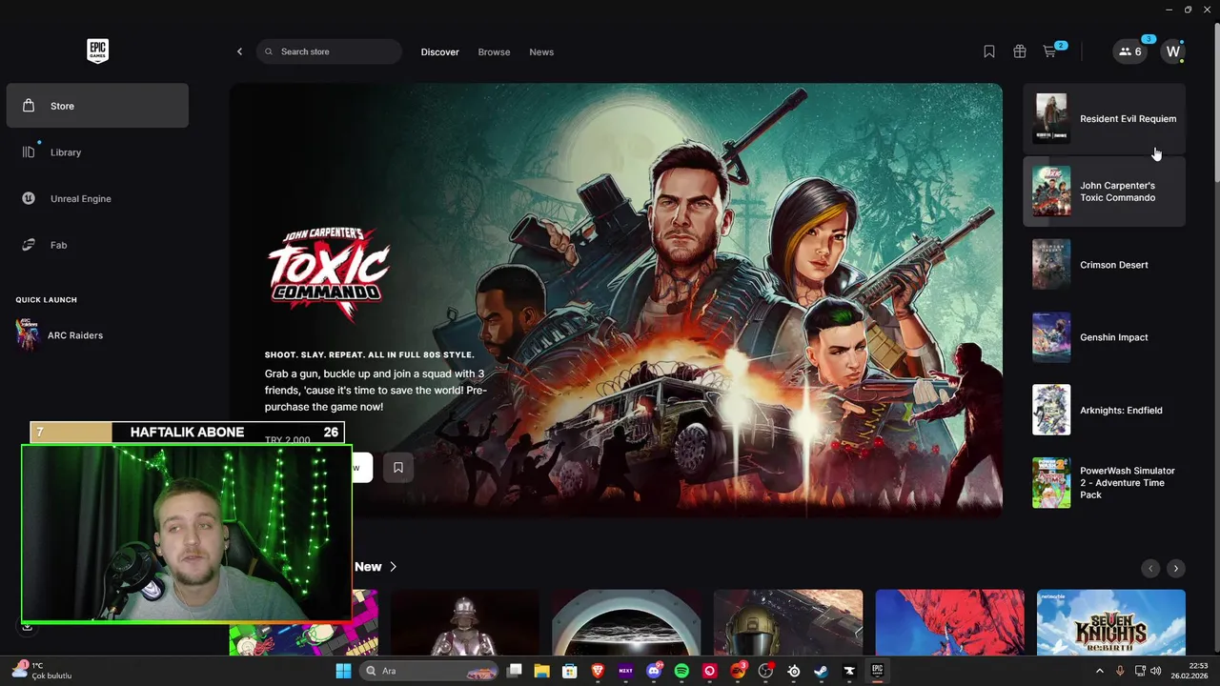Viewport: 1220px width, 686px height.
Task: Click the ARC Raiders thumbnail icon
Action: click(28, 335)
